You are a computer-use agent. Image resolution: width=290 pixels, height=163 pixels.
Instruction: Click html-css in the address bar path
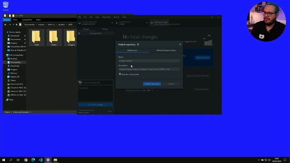click(x=51, y=24)
